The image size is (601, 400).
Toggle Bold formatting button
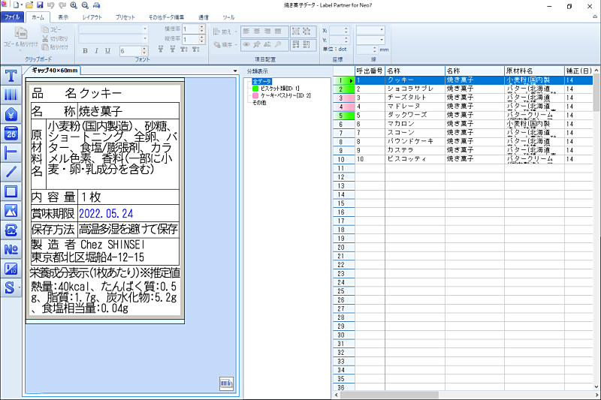86,51
